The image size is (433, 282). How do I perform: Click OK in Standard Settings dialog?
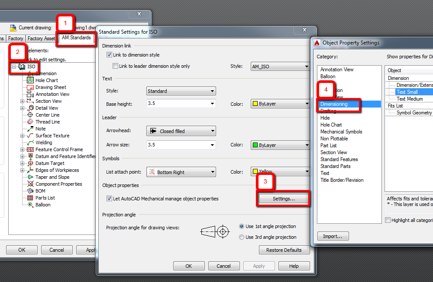point(189,266)
